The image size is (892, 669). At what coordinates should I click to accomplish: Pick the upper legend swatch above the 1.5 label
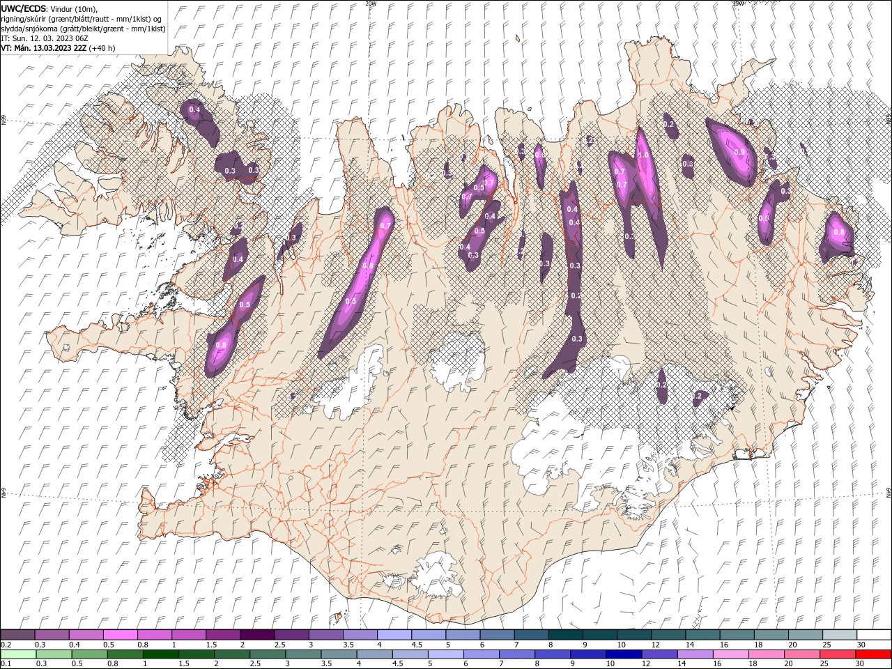point(222,635)
